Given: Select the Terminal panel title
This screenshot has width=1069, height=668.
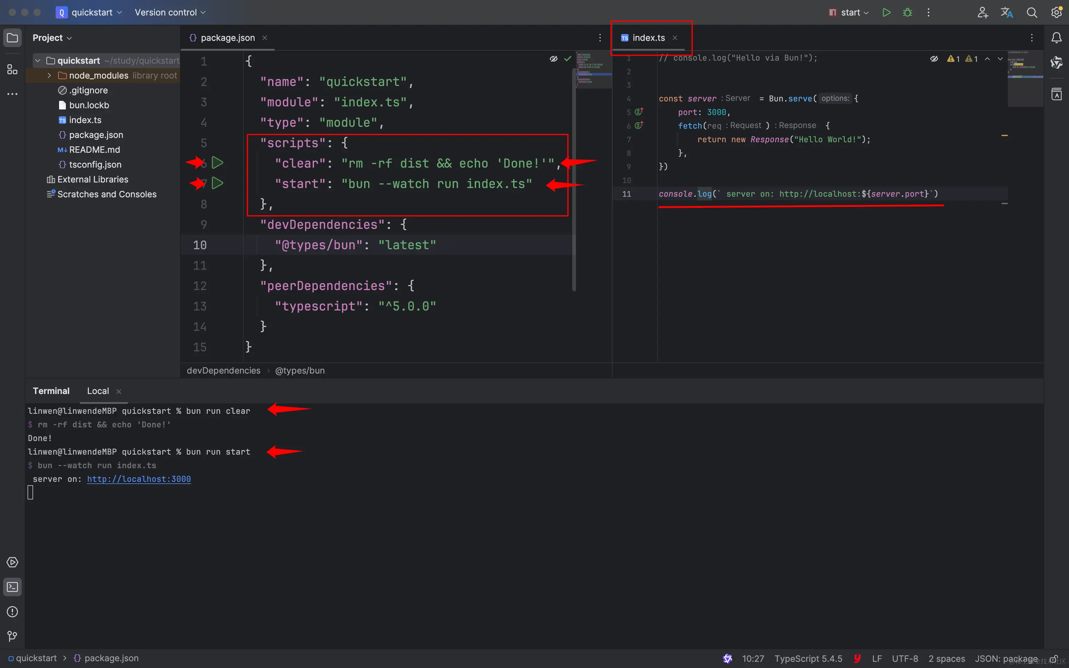Looking at the screenshot, I should click(x=51, y=391).
